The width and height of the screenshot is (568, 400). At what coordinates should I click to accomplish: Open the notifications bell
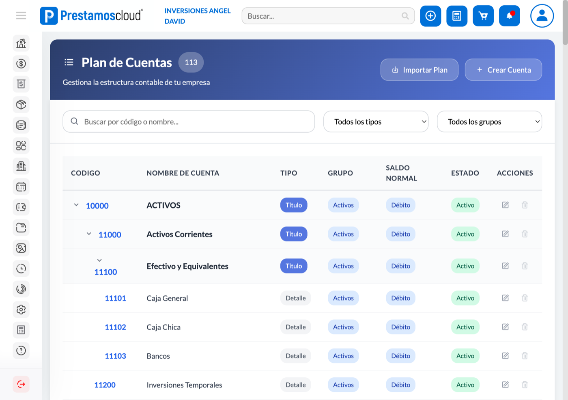click(510, 16)
